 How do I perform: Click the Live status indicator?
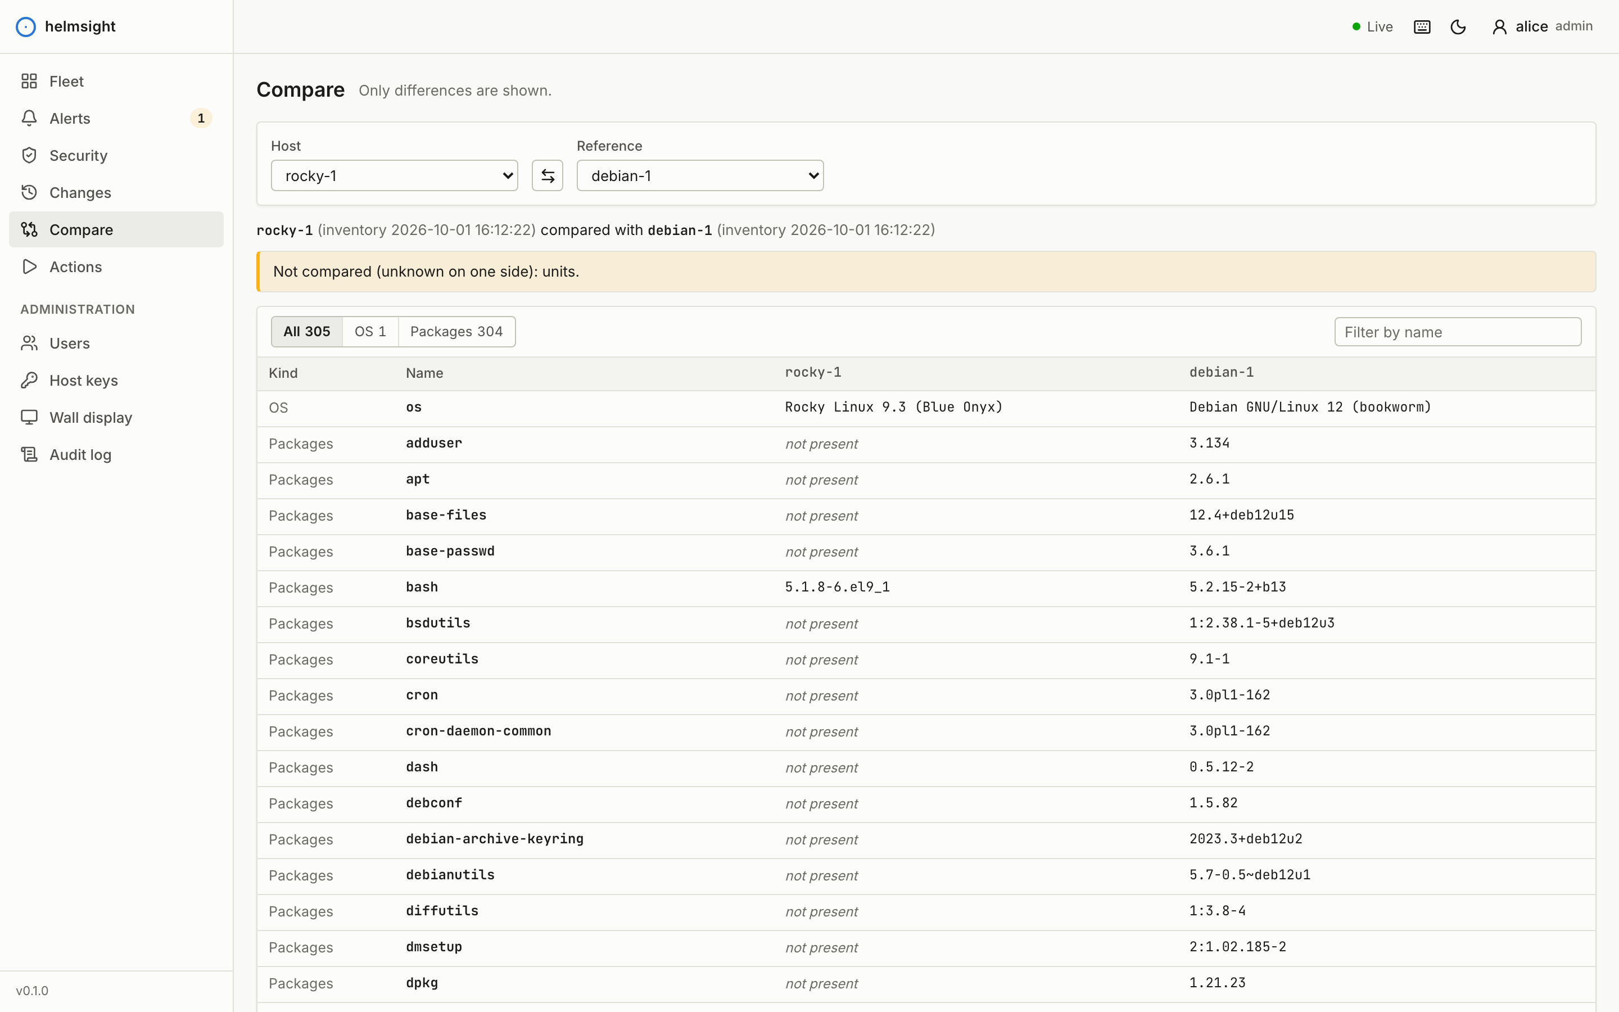[x=1372, y=27]
